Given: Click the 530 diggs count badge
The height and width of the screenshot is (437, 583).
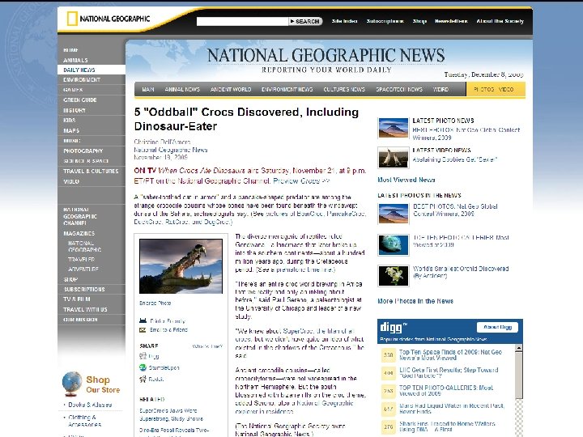Looking at the screenshot, I should click(389, 355).
